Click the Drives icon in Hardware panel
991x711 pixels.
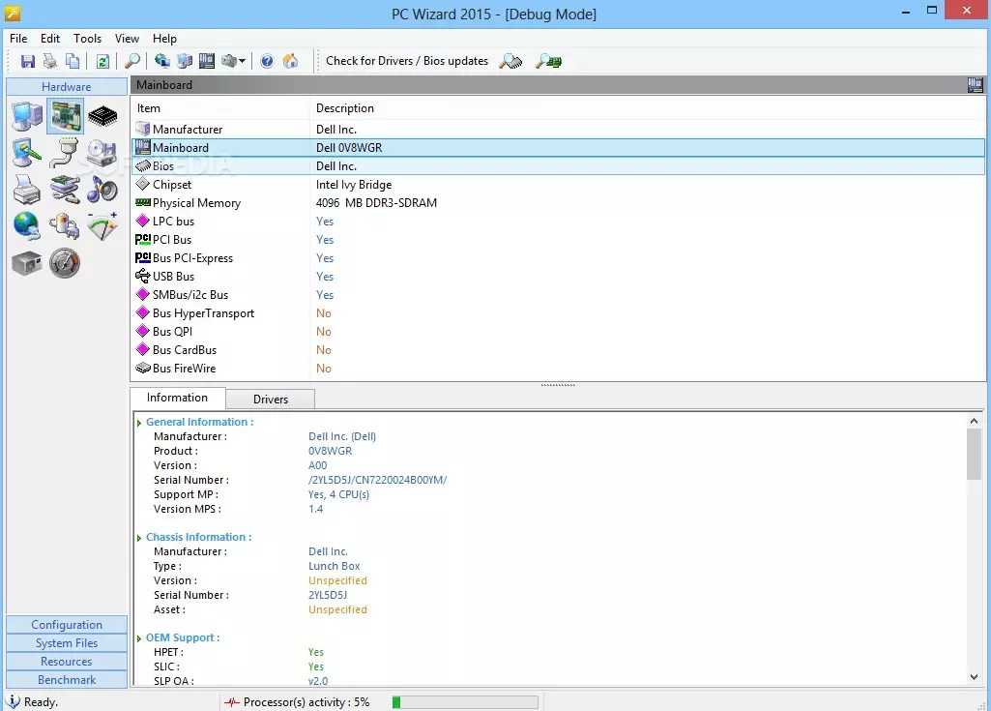pos(102,153)
